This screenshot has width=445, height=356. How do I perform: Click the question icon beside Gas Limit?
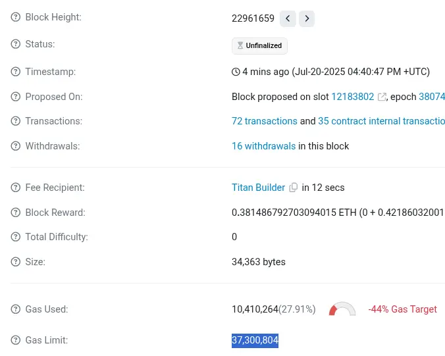[x=16, y=340]
